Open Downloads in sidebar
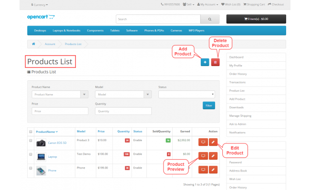Screen dimensions: 310x190 click(256, 107)
